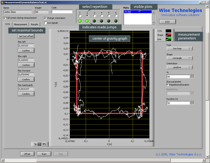Select repetition 5 radio button
The width and height of the screenshot is (210, 163).
click(109, 16)
